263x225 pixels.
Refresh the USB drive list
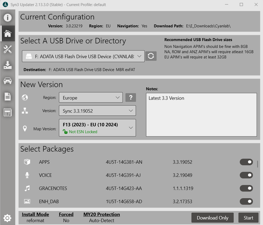(151, 56)
